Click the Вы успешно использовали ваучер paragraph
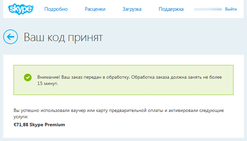This screenshot has height=141, width=247. 118,114
